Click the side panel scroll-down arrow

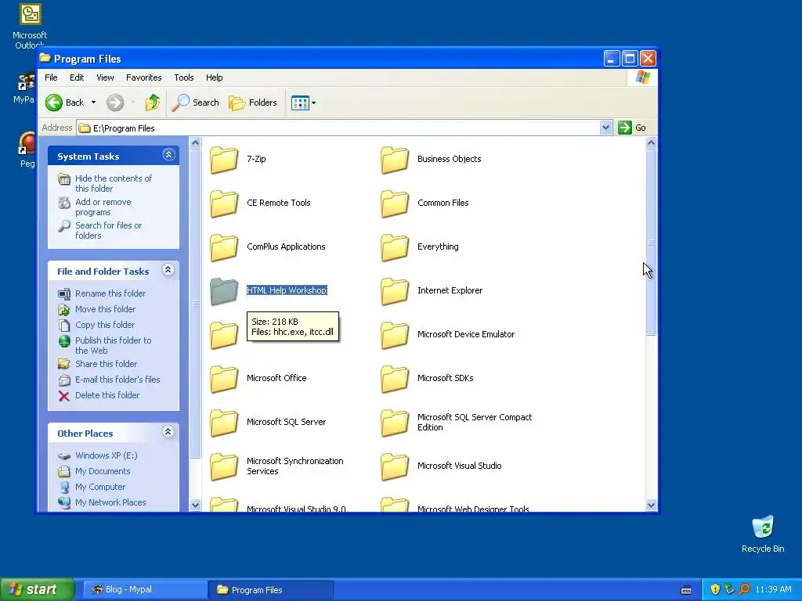coord(195,505)
